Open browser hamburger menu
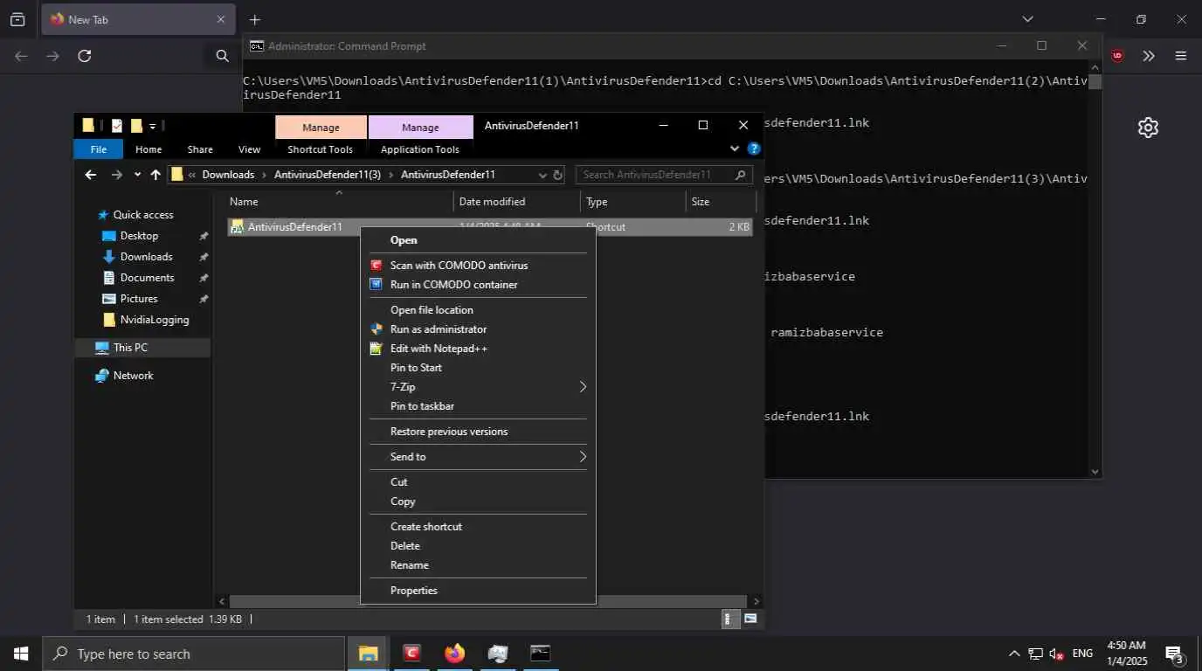Viewport: 1202px width, 671px height. (1181, 56)
